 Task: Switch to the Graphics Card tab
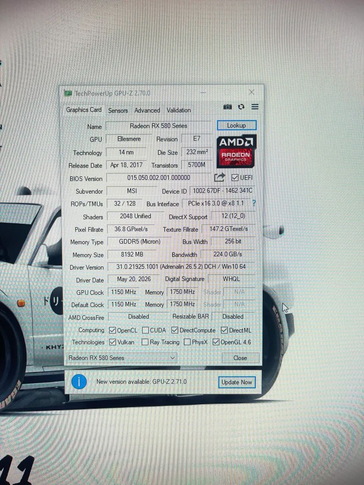coord(84,110)
